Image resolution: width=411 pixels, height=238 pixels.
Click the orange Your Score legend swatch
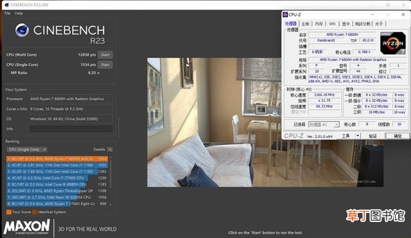tap(8, 212)
